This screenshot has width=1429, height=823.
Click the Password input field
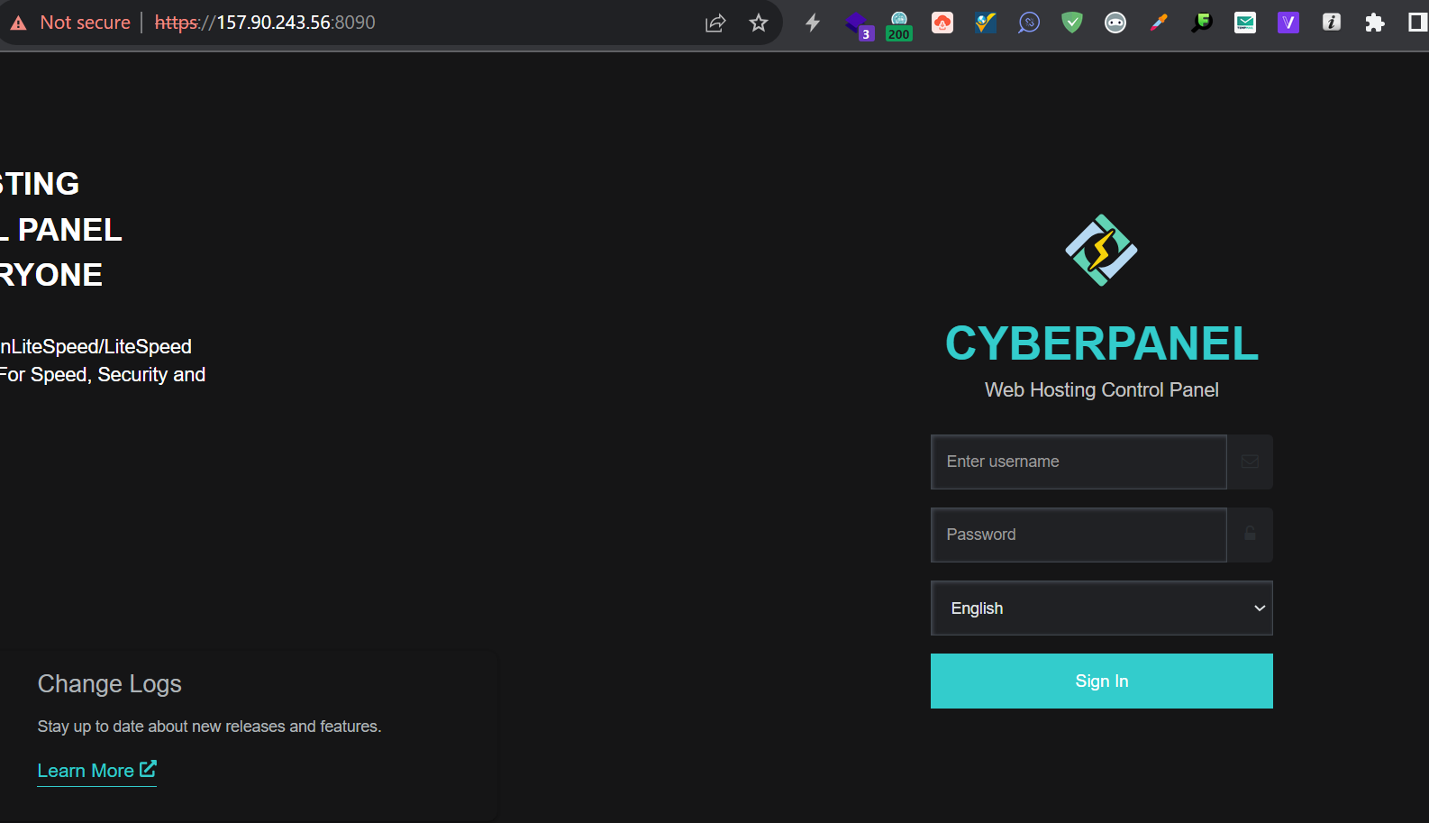point(1079,535)
